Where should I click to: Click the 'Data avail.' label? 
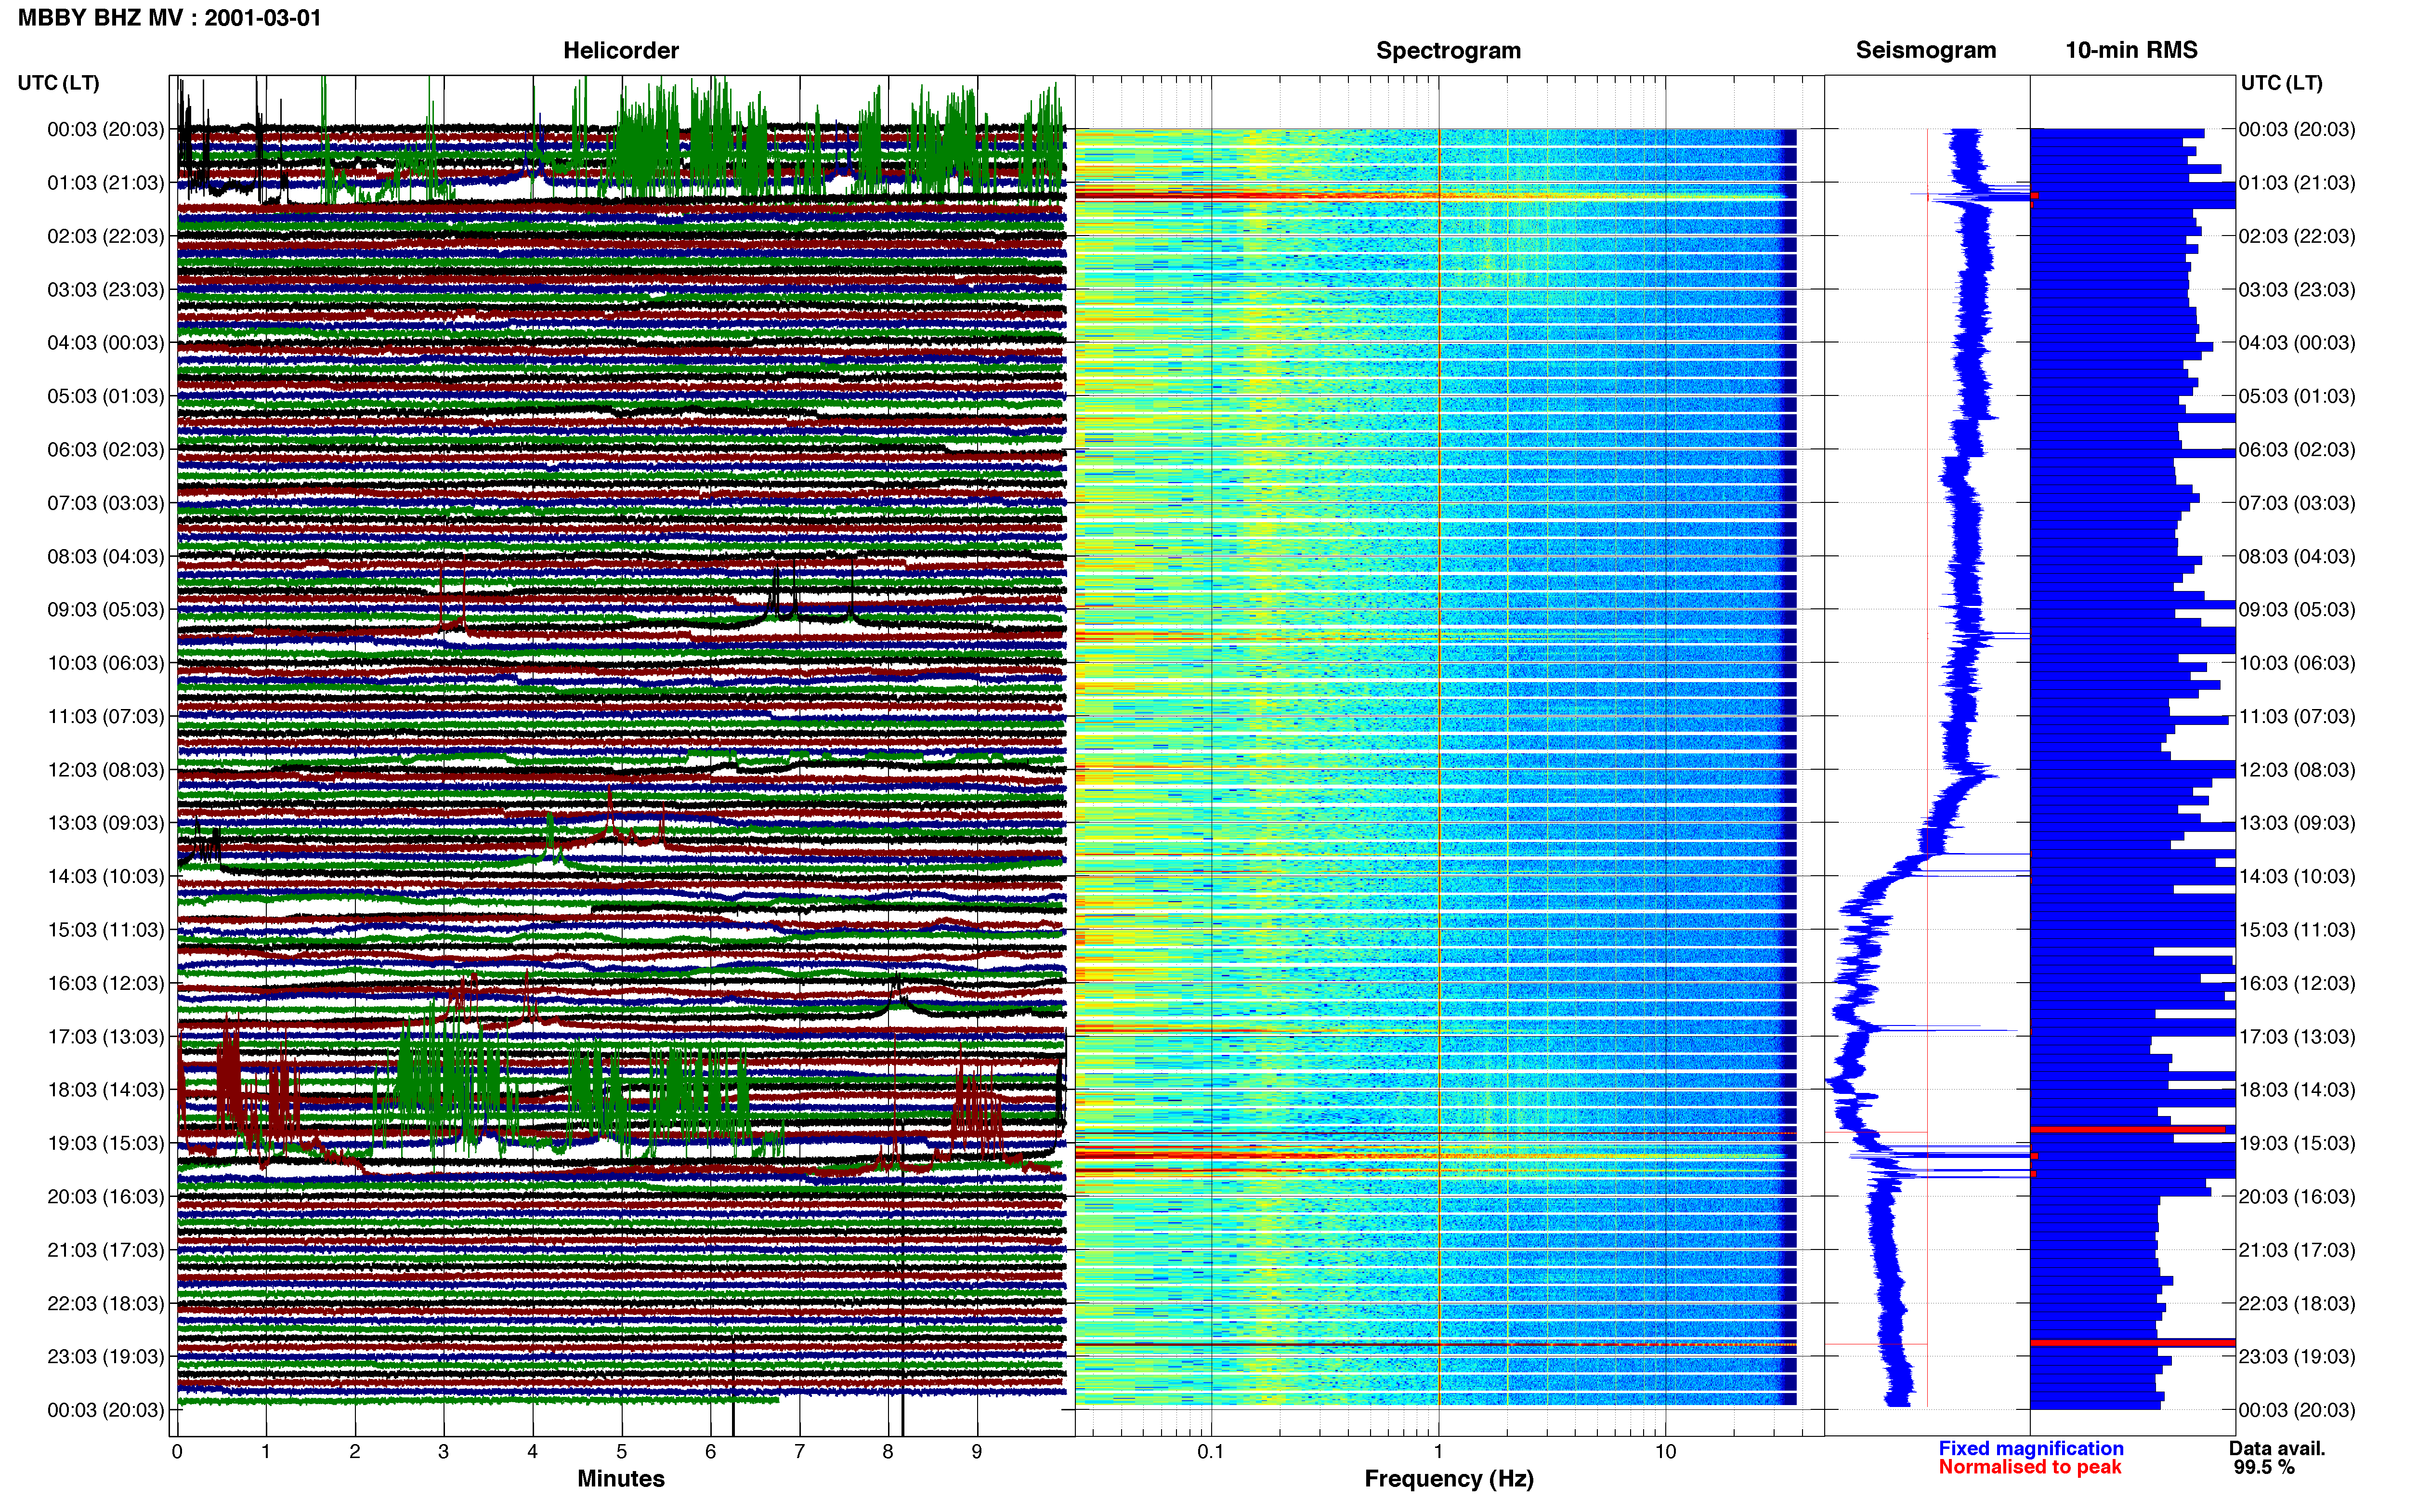click(2277, 1449)
